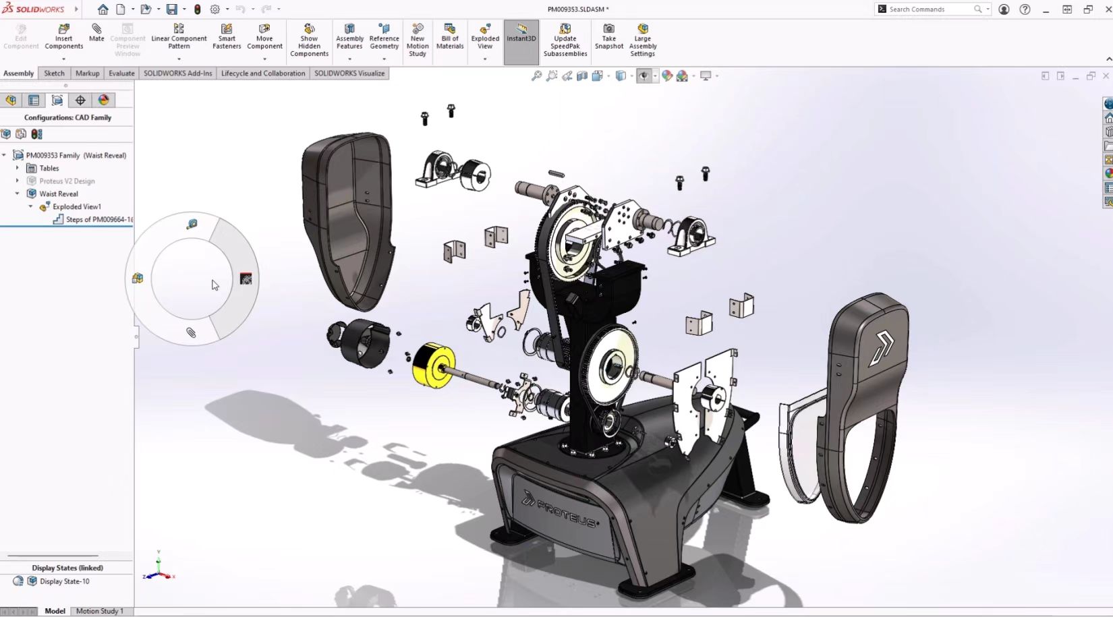This screenshot has height=617, width=1113.
Task: Open the Motion Study 1 tab
Action: [99, 611]
